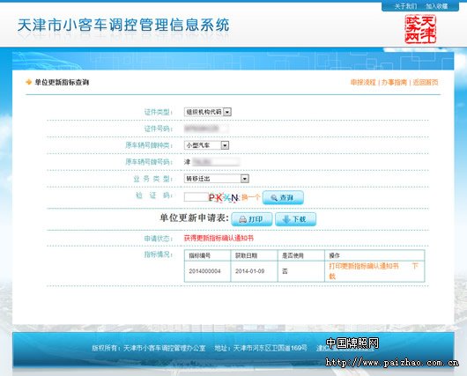Screen dimensions: 467x376
Task: Click 换一个 to refresh captcha
Action: click(x=250, y=197)
